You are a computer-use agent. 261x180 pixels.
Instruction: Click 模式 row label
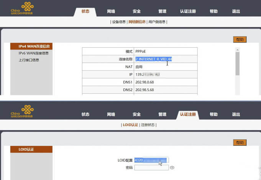[x=129, y=51]
